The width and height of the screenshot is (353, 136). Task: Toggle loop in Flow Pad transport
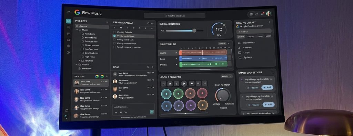[x=176, y=84]
